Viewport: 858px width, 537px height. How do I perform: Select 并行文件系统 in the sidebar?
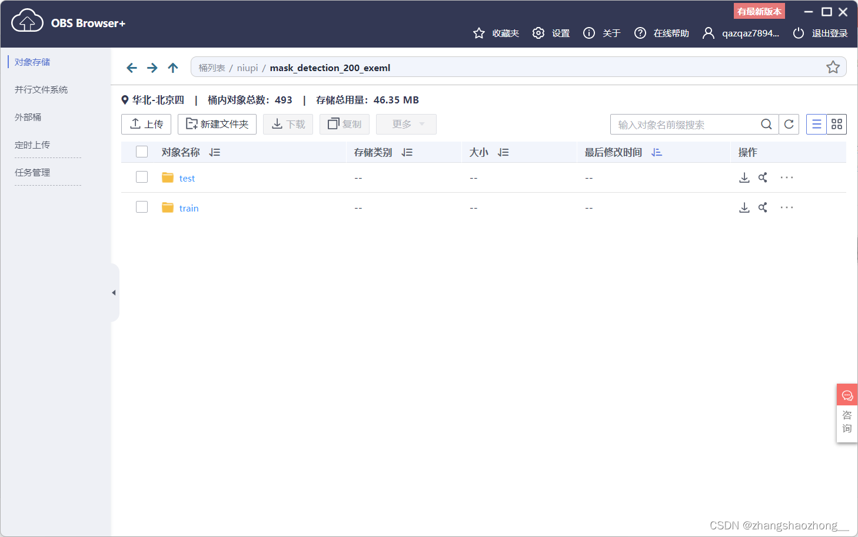tap(41, 89)
